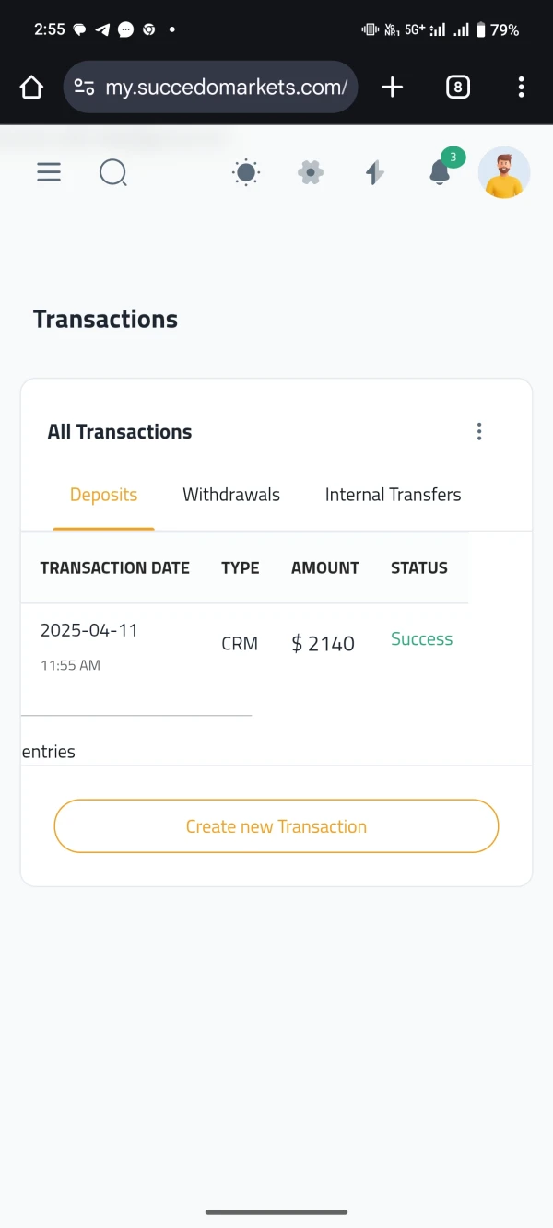Open the settings gear icon
The image size is (553, 1228).
(311, 172)
